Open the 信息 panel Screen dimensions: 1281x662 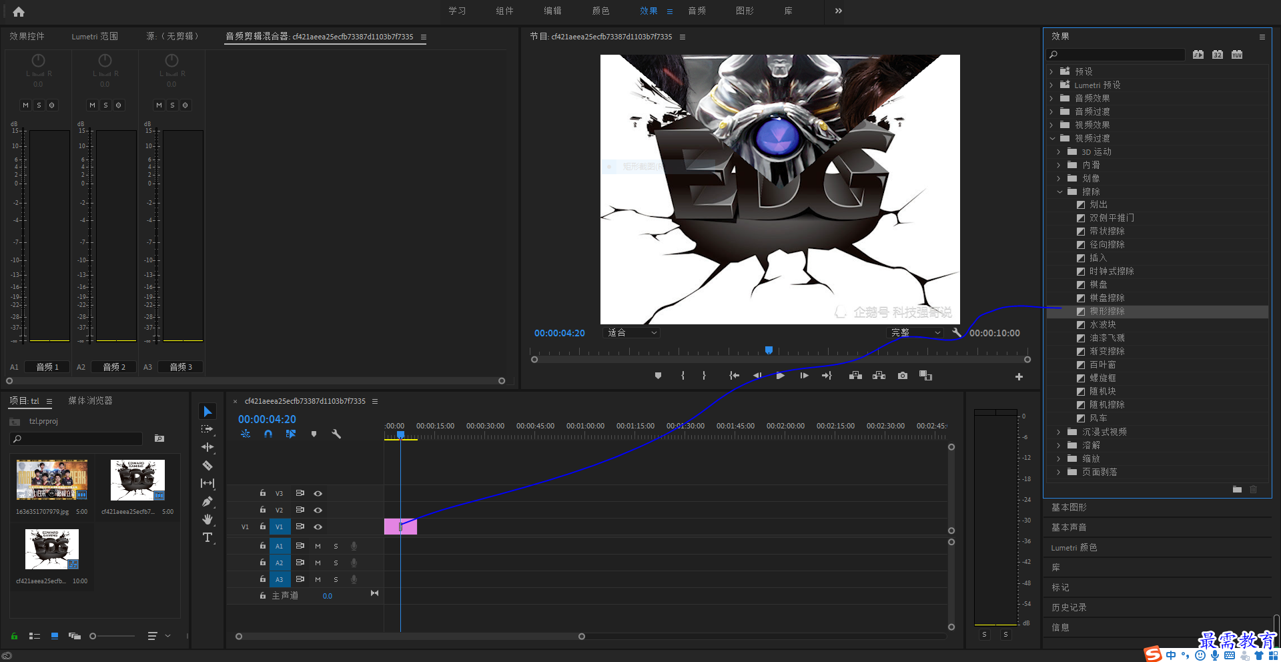(x=1060, y=627)
